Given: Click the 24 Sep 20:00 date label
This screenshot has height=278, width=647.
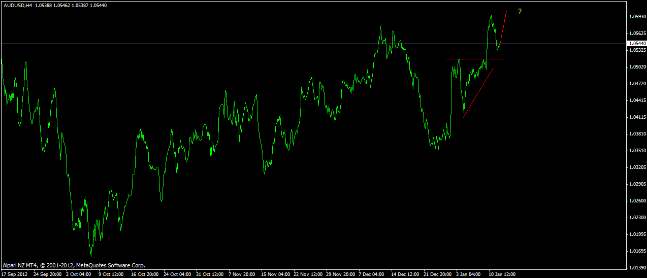Looking at the screenshot, I should pyautogui.click(x=48, y=274).
